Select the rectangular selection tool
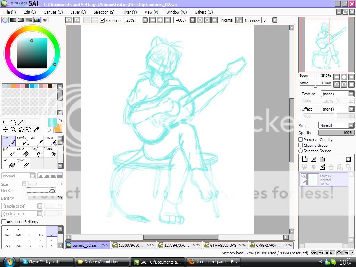Viewport: 356px width, 267px height. click(x=6, y=122)
